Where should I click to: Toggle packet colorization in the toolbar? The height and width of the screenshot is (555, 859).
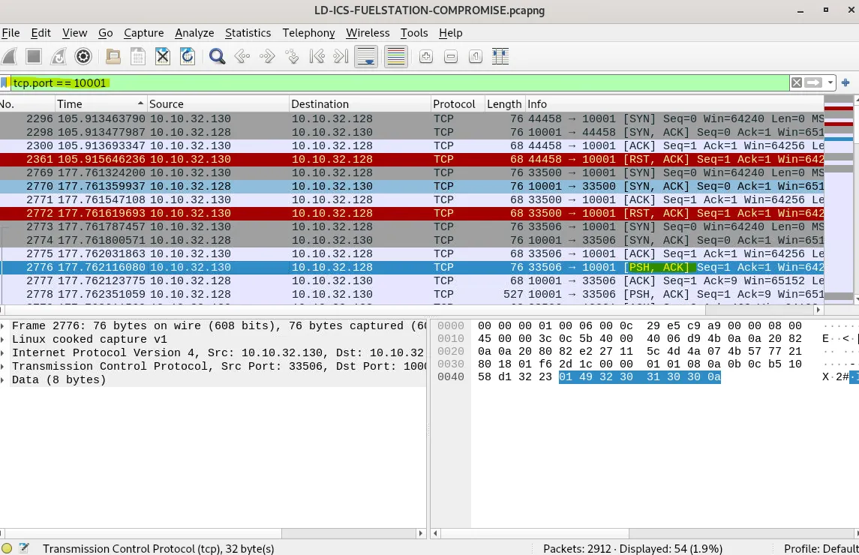(396, 56)
